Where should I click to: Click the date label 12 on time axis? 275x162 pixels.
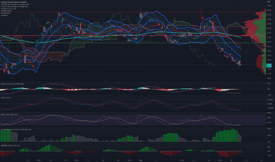coord(194,160)
